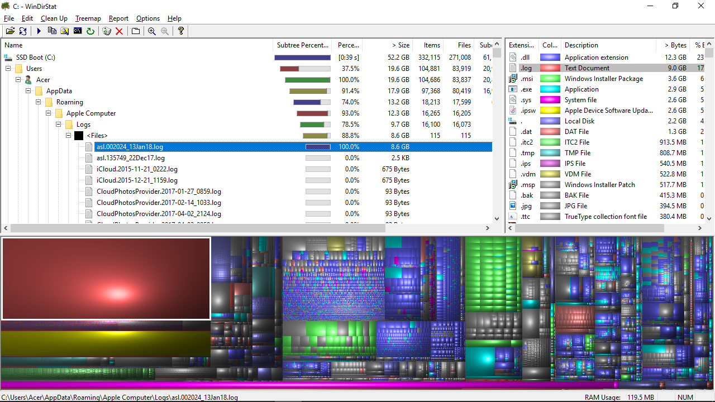Click the yellow .ipsw color swatch
This screenshot has height=402, width=715.
(x=550, y=111)
